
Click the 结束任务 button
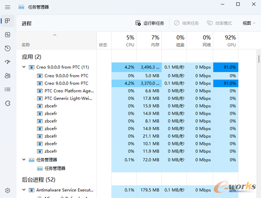pos(186,23)
